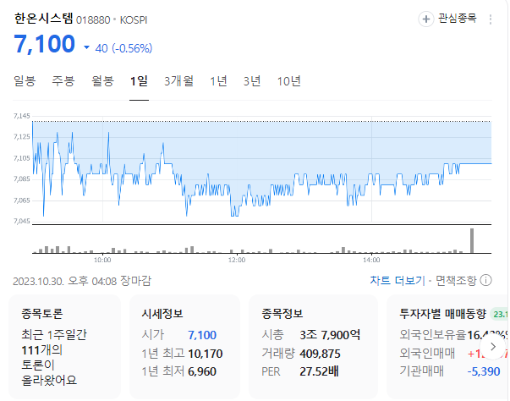Select the 1년 chart range tab
Screen dimensions: 510x401
pyautogui.click(x=218, y=81)
